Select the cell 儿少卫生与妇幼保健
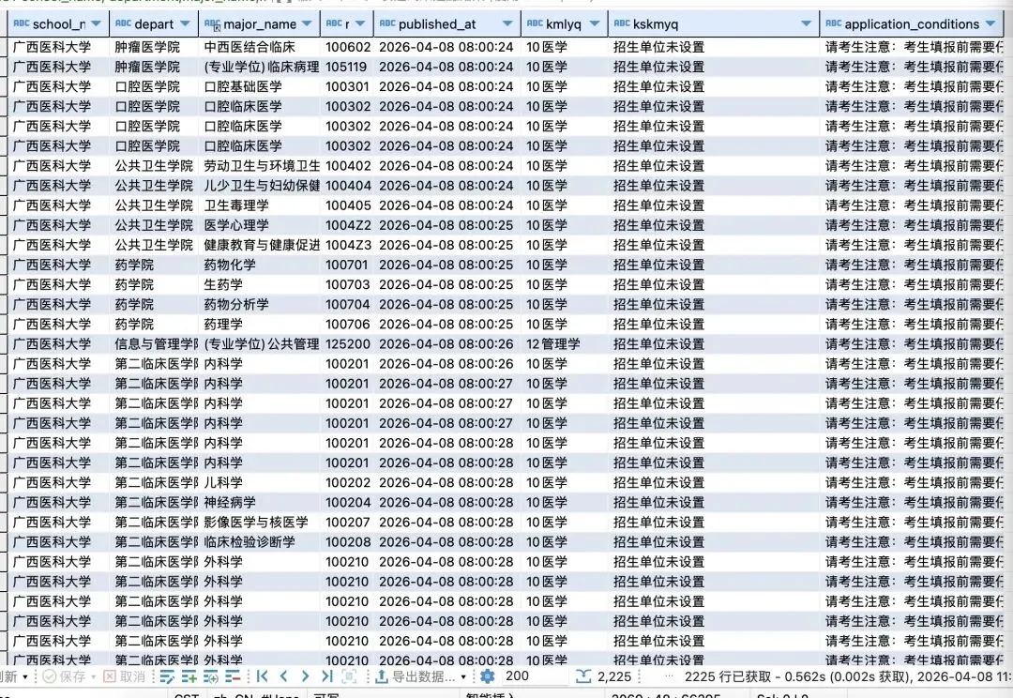Screen dimensions: 1013x698 click(260, 186)
